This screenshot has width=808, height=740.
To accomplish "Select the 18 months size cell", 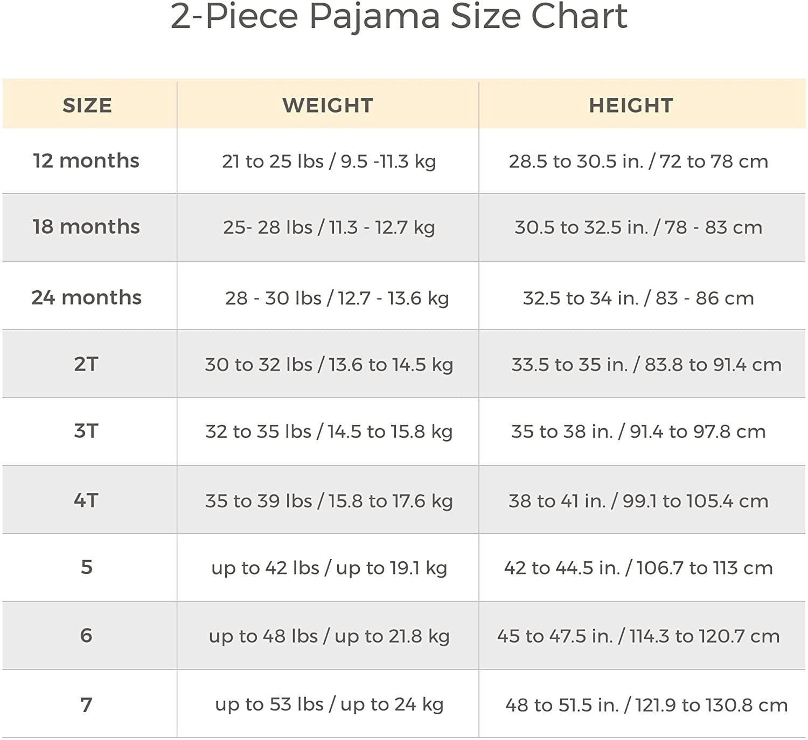I will (86, 227).
